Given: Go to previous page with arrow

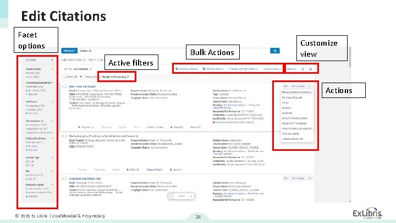Looking at the screenshot, I should click(172, 196).
